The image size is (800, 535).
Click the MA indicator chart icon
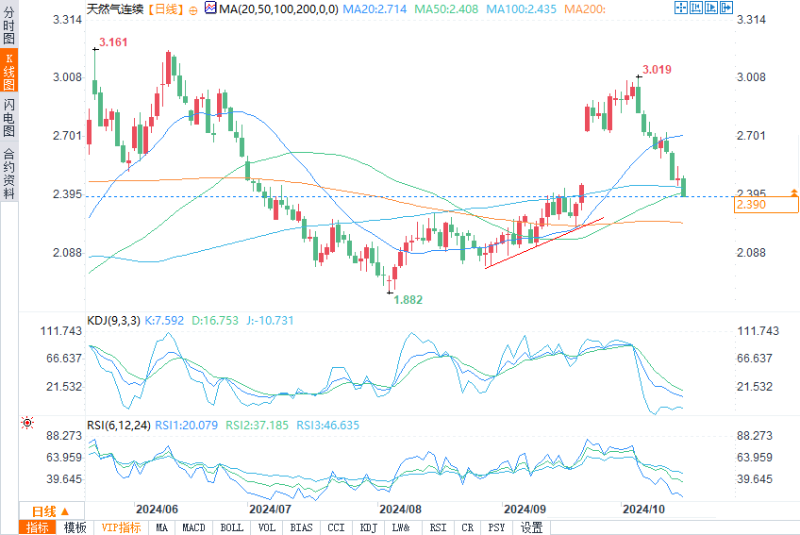[210, 8]
